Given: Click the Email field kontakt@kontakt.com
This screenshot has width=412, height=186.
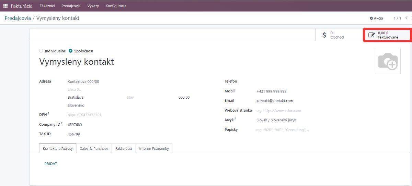Looking at the screenshot, I should coord(275,101).
